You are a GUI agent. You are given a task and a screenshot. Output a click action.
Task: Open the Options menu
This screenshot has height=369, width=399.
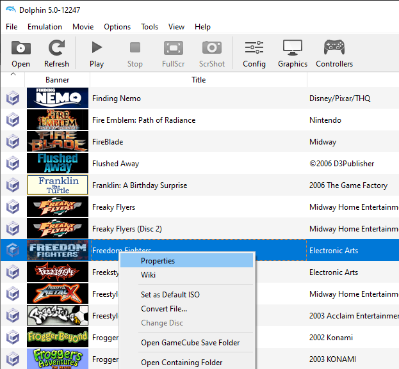117,27
